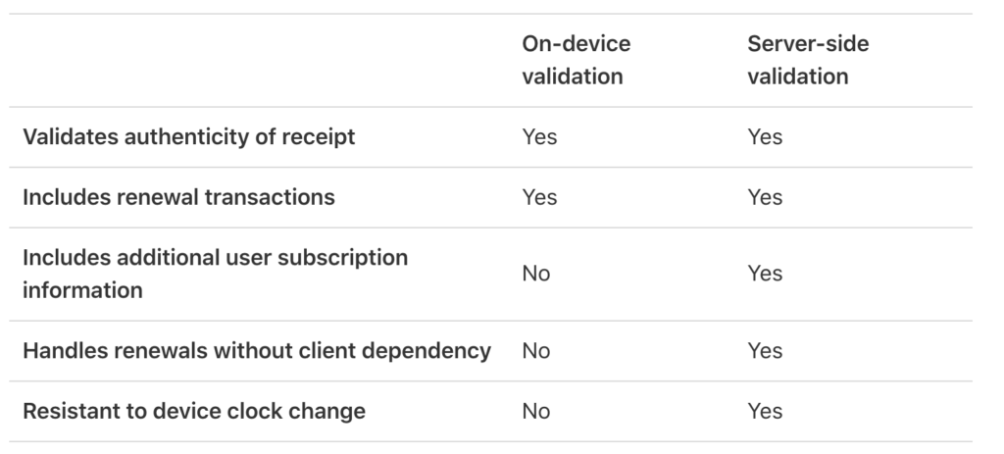
Task: Click Server-side "Yes" for additional subscription information
Action: (765, 274)
